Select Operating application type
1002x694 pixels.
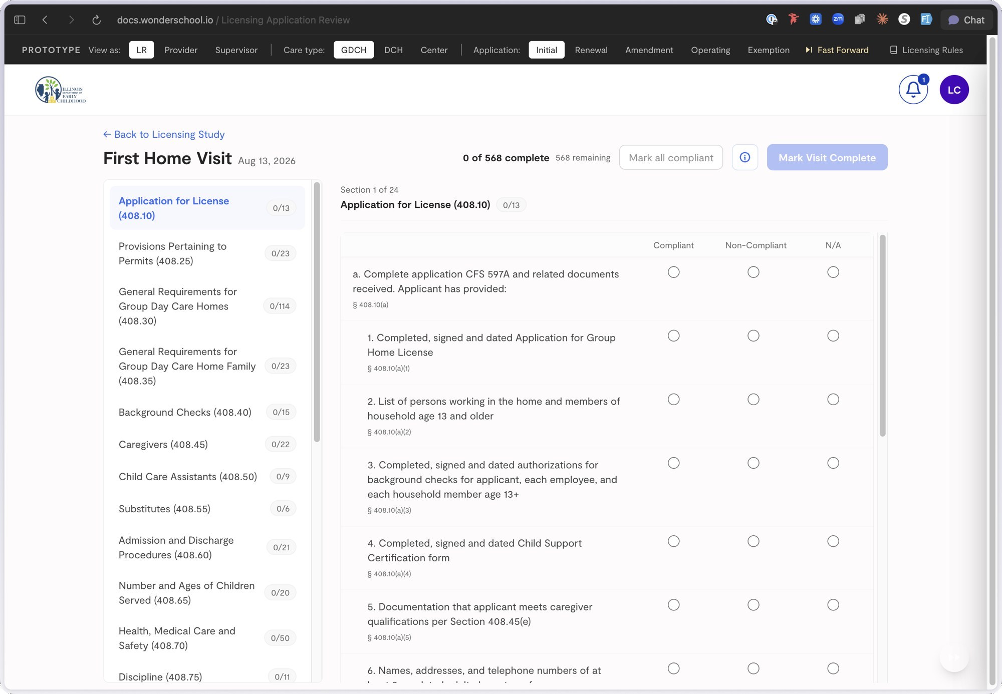click(710, 50)
